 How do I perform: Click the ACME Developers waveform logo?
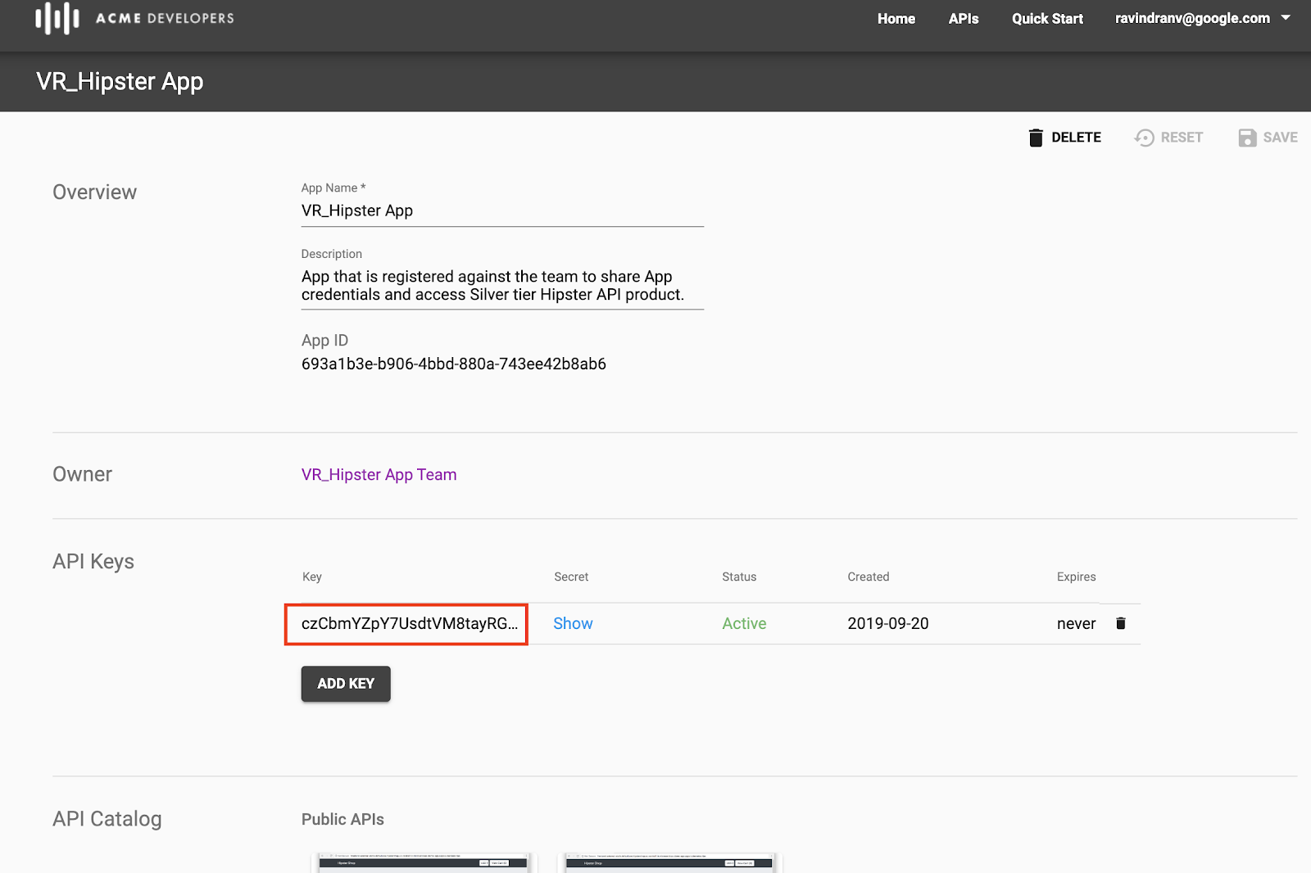(57, 18)
